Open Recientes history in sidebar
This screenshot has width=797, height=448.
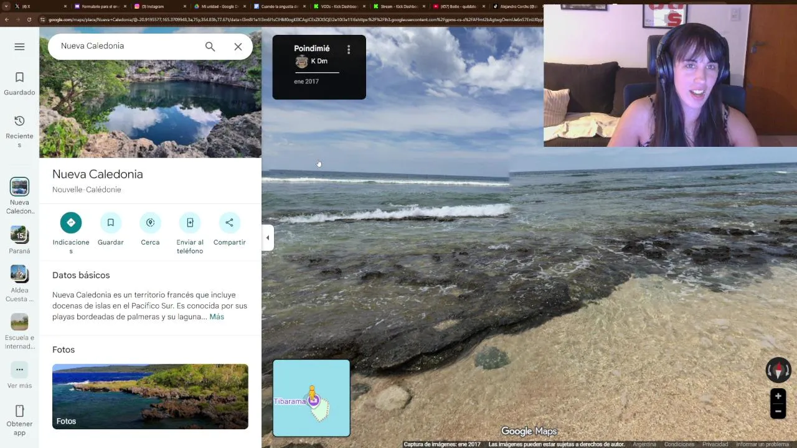(19, 131)
